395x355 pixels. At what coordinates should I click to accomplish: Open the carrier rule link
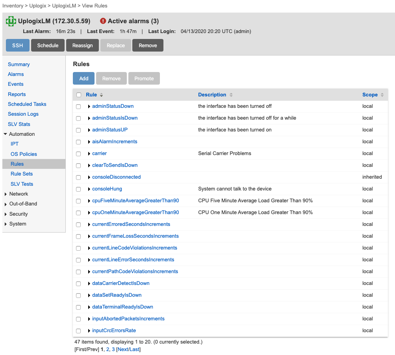tap(99, 153)
